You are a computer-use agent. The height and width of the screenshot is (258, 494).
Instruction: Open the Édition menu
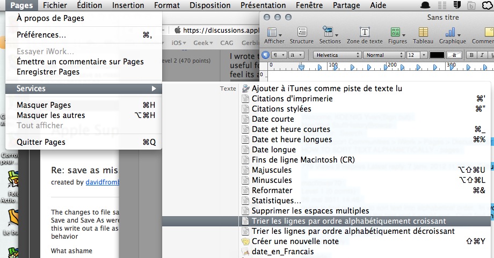[x=89, y=5]
